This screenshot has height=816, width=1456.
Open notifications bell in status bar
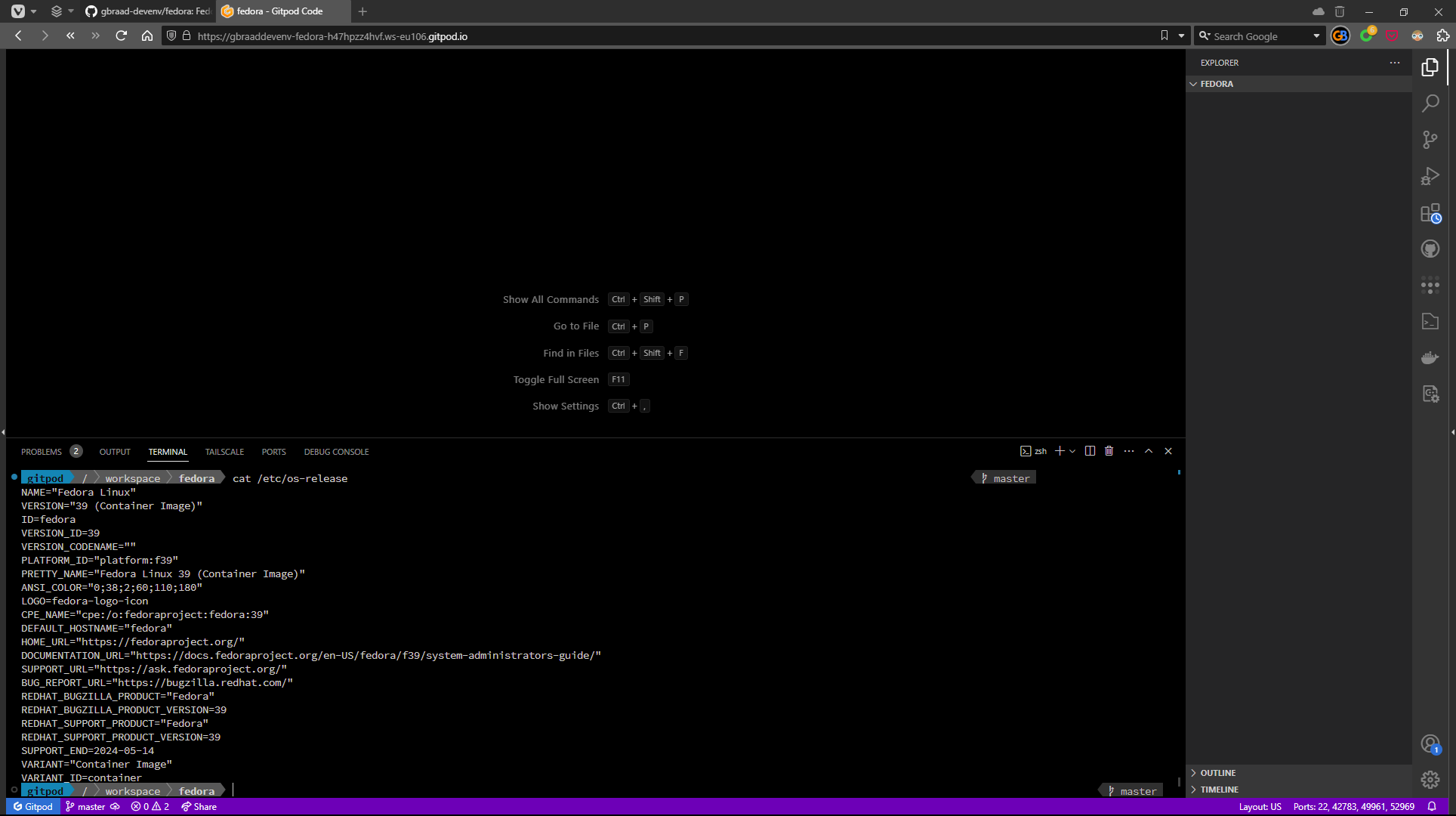click(1431, 807)
